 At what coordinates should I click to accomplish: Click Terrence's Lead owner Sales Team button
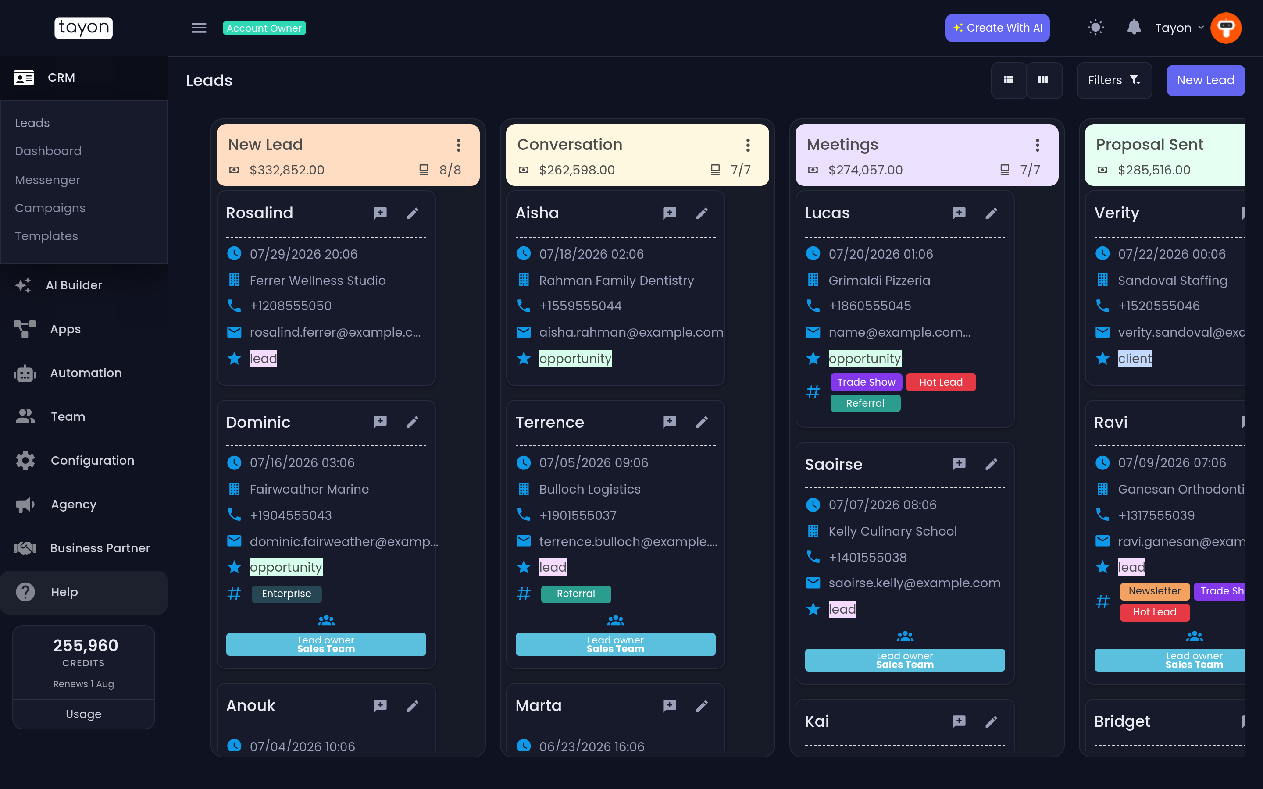pos(615,644)
